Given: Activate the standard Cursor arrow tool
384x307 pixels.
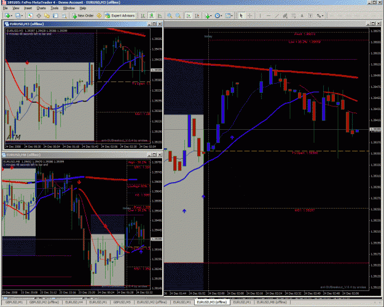Looking at the screenshot, I should point(241,16).
